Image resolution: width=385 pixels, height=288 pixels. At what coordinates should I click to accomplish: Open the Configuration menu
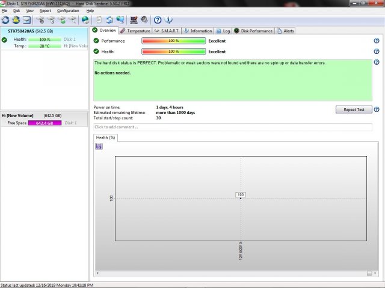point(68,11)
